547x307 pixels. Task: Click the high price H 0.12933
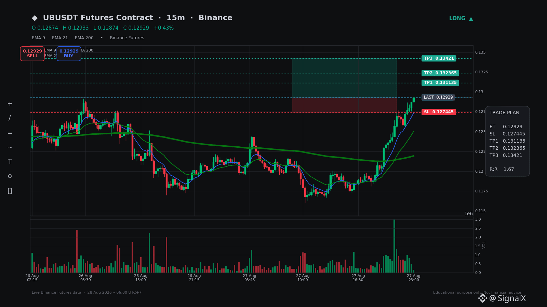pos(76,28)
